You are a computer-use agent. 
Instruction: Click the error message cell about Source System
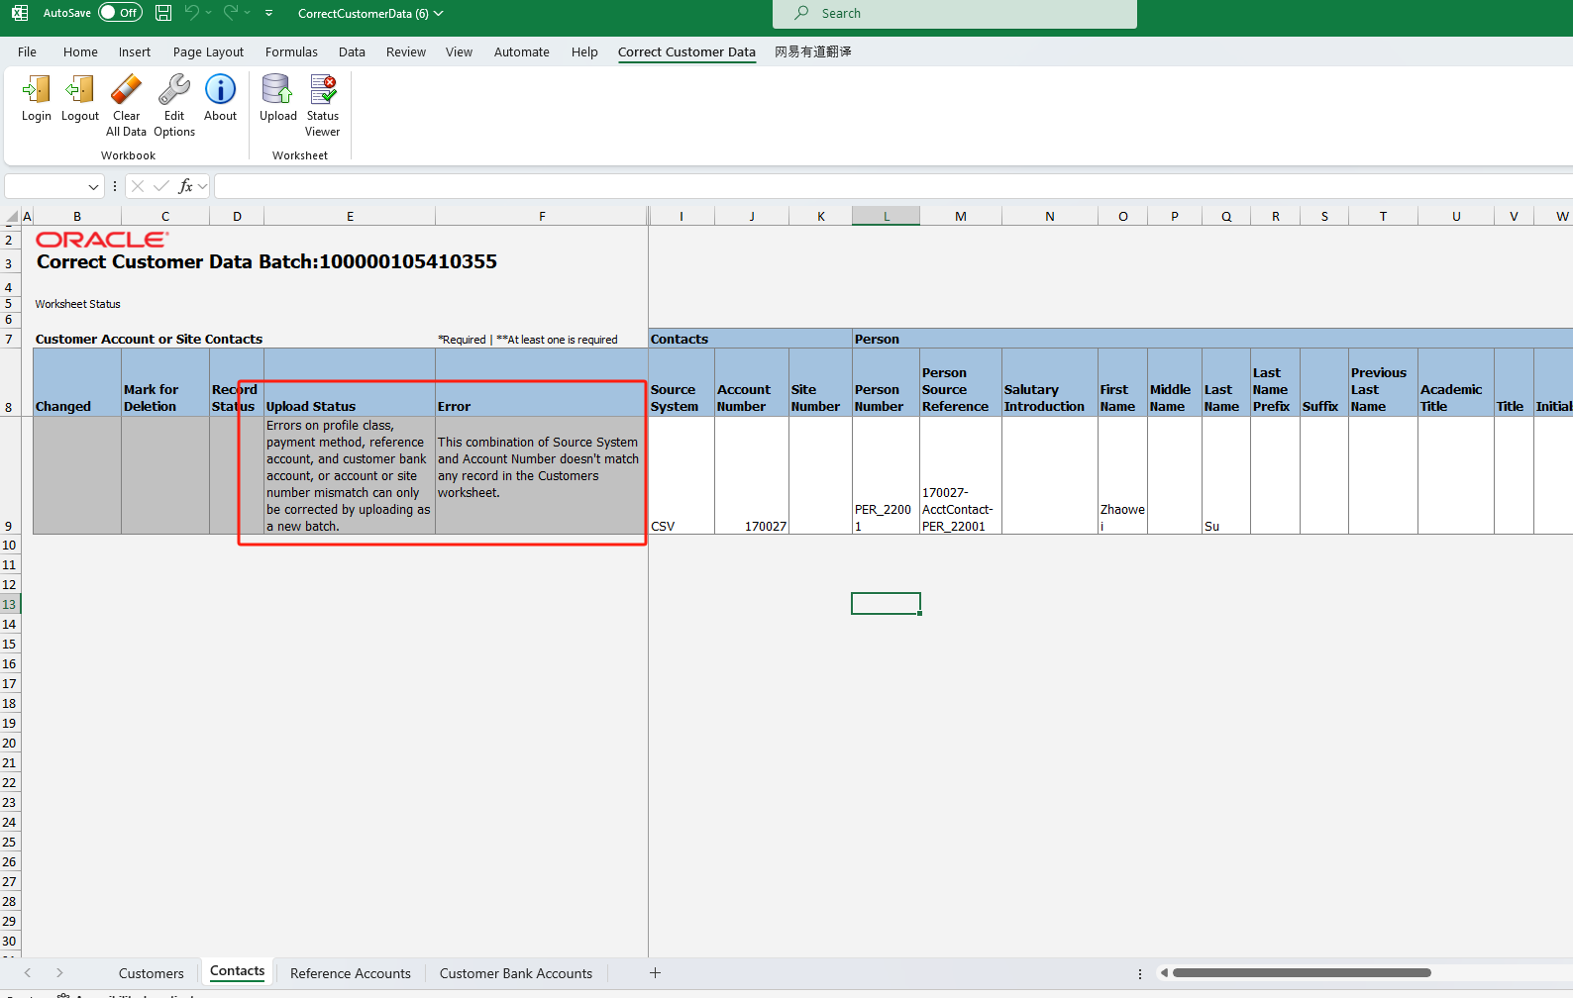pyautogui.click(x=541, y=475)
